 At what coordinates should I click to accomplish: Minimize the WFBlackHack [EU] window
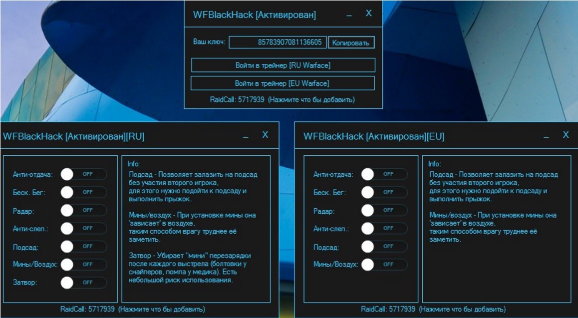point(546,137)
